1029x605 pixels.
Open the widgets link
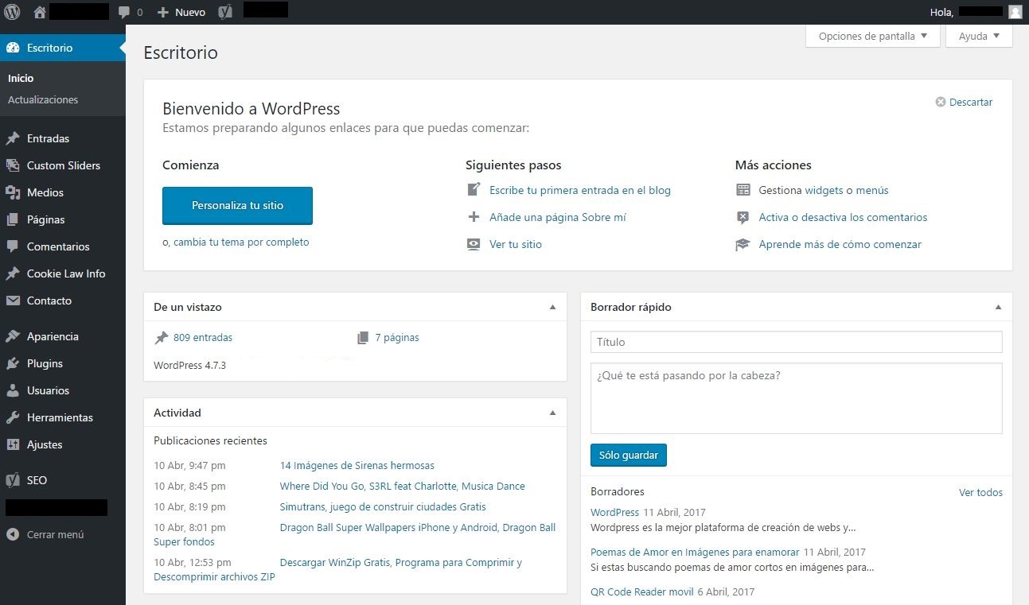[824, 190]
